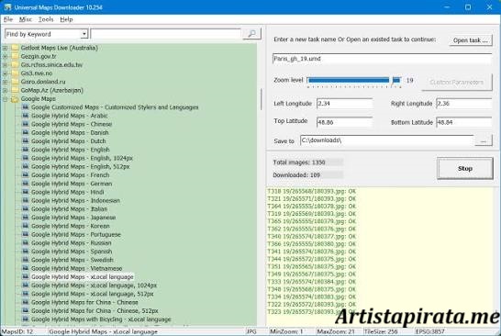The image size is (501, 336).
Task: Click the Google Hybrid Maps - German icon
Action: [26, 184]
